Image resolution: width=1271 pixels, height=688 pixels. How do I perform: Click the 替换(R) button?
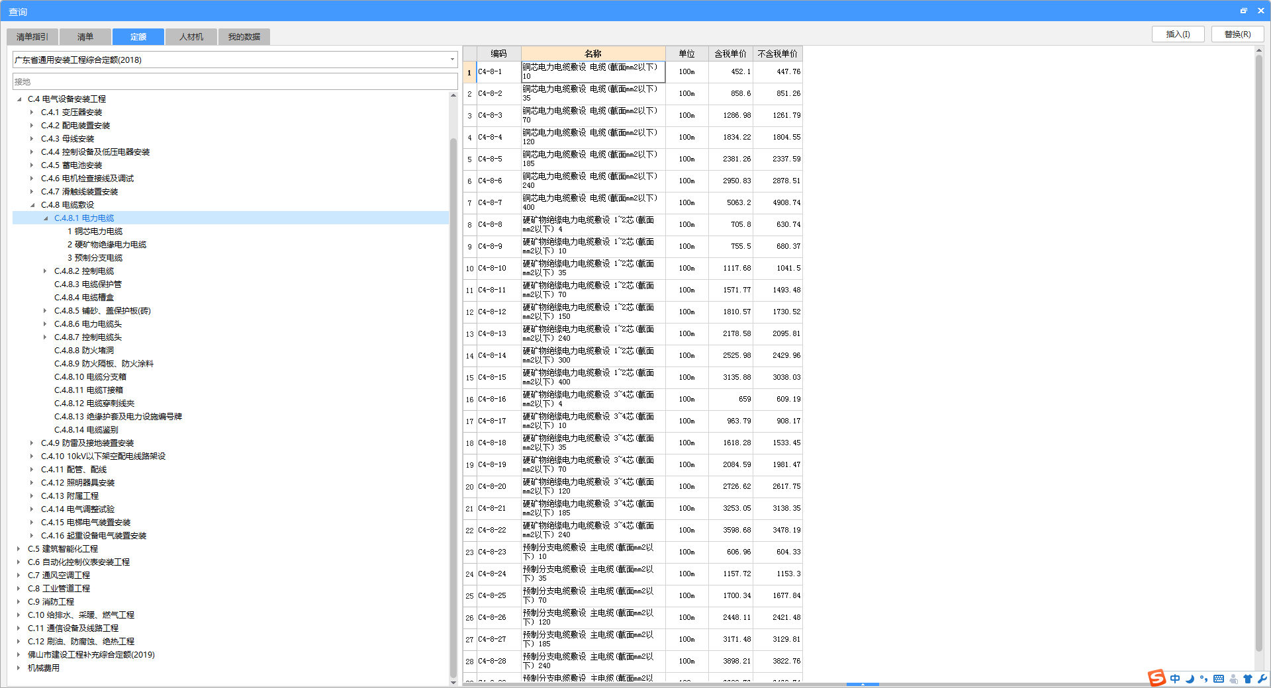[1237, 34]
